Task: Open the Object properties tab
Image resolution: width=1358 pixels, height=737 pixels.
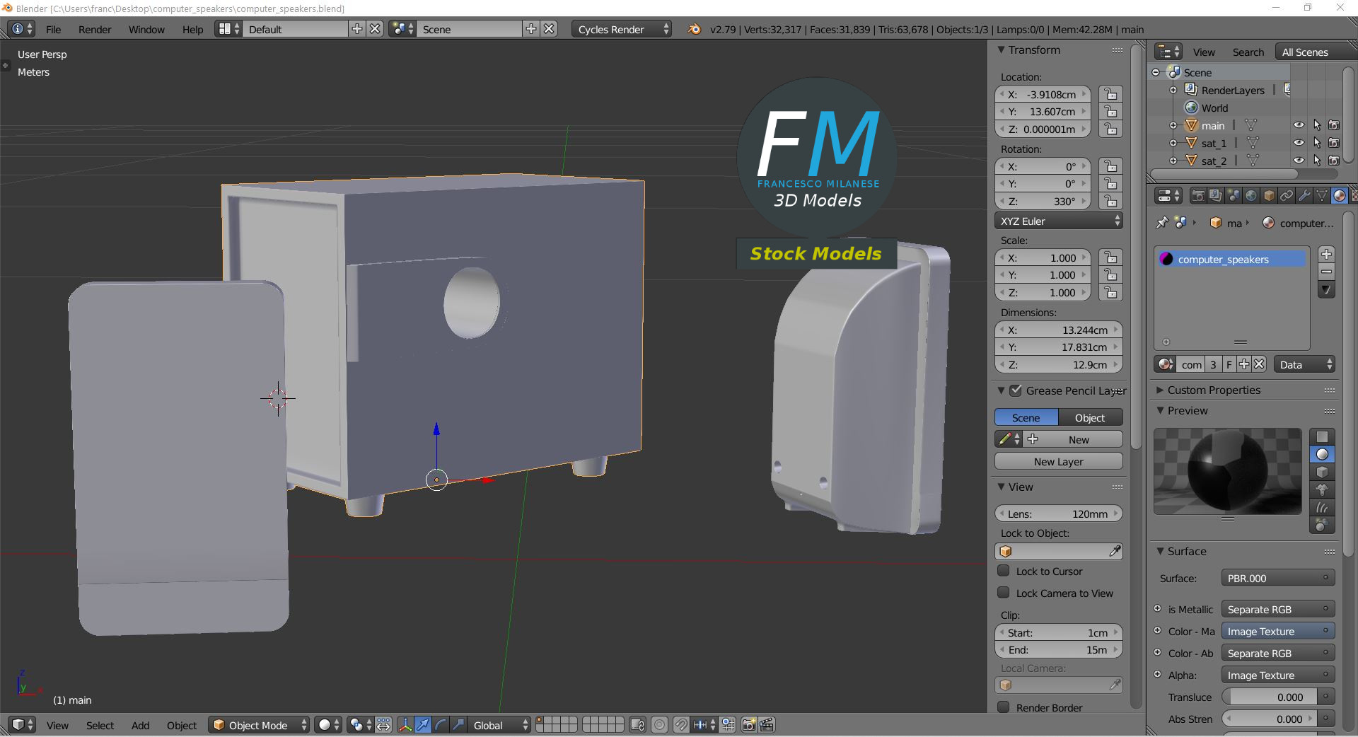Action: 1269,195
